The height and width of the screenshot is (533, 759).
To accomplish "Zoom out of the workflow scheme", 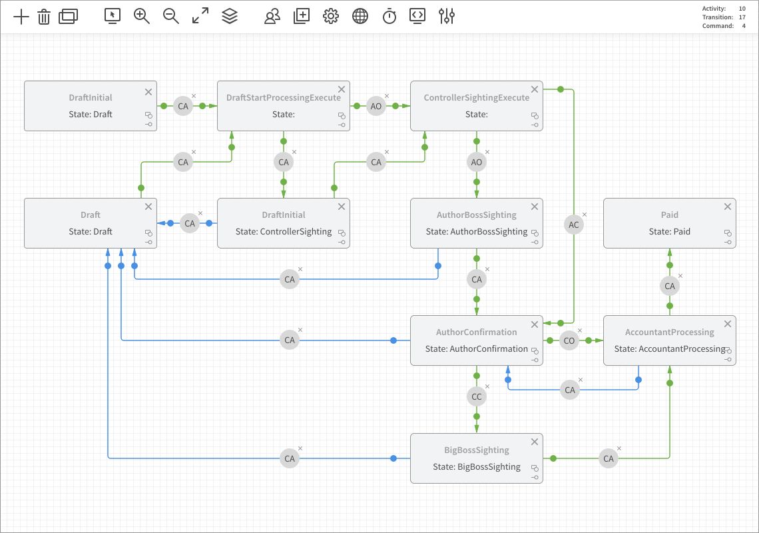I will pos(170,16).
